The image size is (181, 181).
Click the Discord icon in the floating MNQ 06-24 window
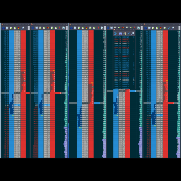(x=120, y=33)
